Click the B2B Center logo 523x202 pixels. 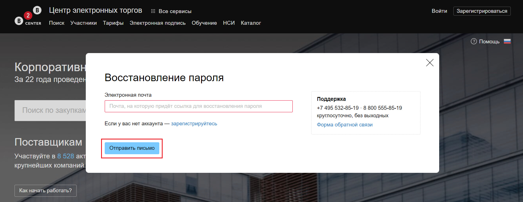28,16
